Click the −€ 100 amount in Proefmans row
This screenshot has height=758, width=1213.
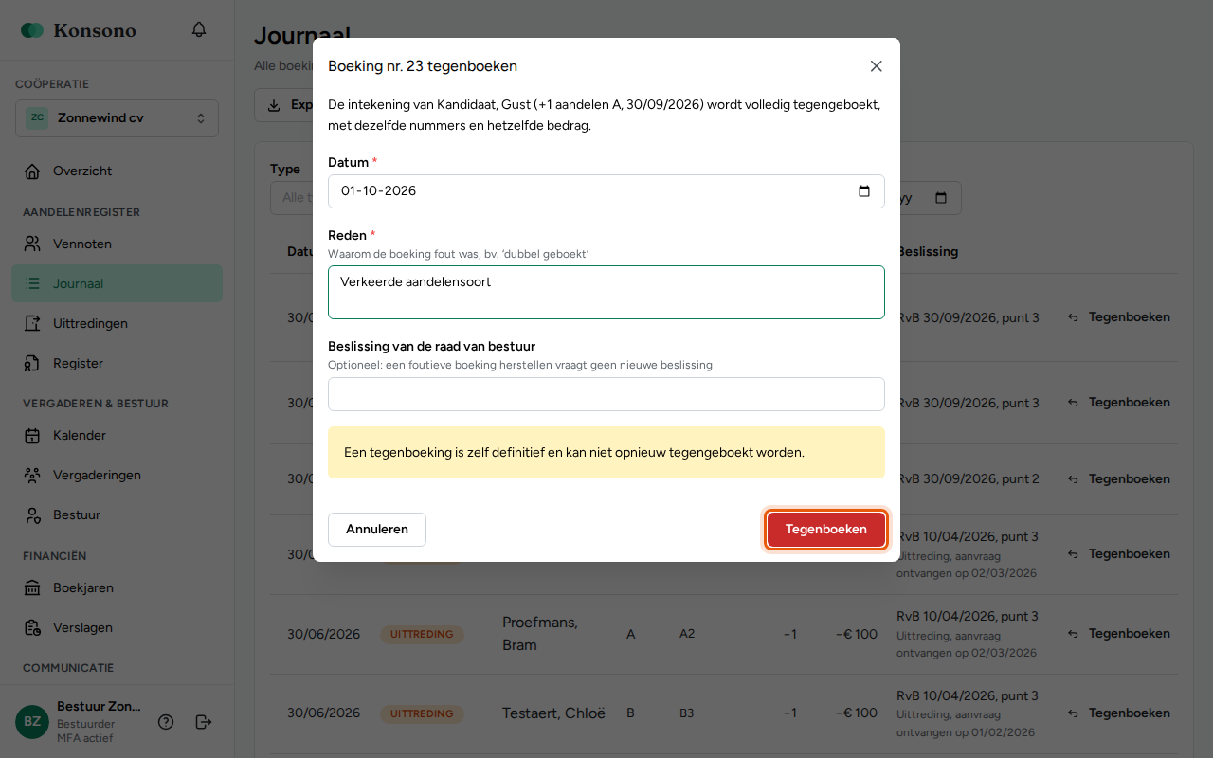click(x=857, y=634)
